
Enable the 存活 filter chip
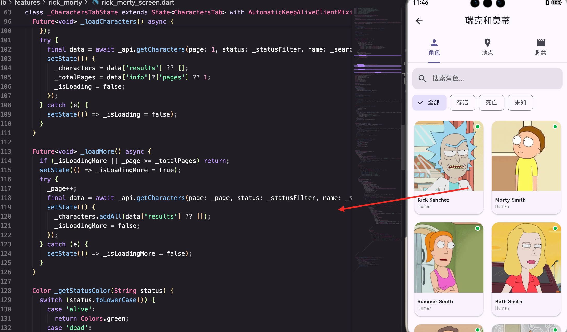click(462, 103)
